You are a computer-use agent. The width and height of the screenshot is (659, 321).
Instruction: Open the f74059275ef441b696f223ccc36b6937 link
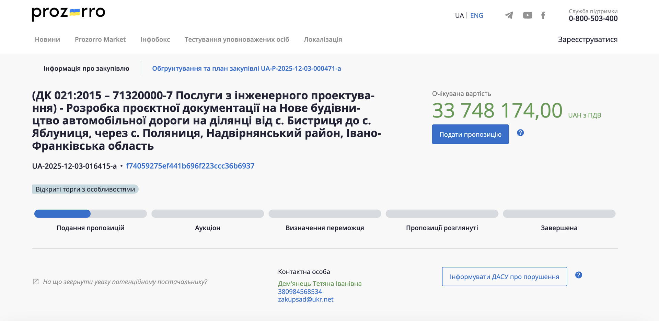(190, 166)
